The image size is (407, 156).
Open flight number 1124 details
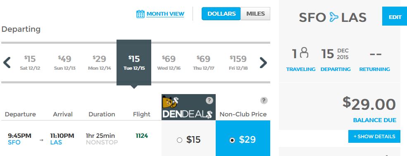click(142, 136)
